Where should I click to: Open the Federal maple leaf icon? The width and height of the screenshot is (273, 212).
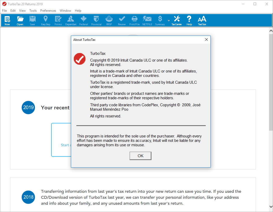click(x=84, y=21)
